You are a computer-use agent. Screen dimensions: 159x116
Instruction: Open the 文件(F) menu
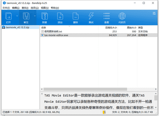point(6,8)
